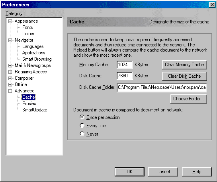Open the Smart Browsing preferences
Screen dimensions: 217x182
[37, 59]
